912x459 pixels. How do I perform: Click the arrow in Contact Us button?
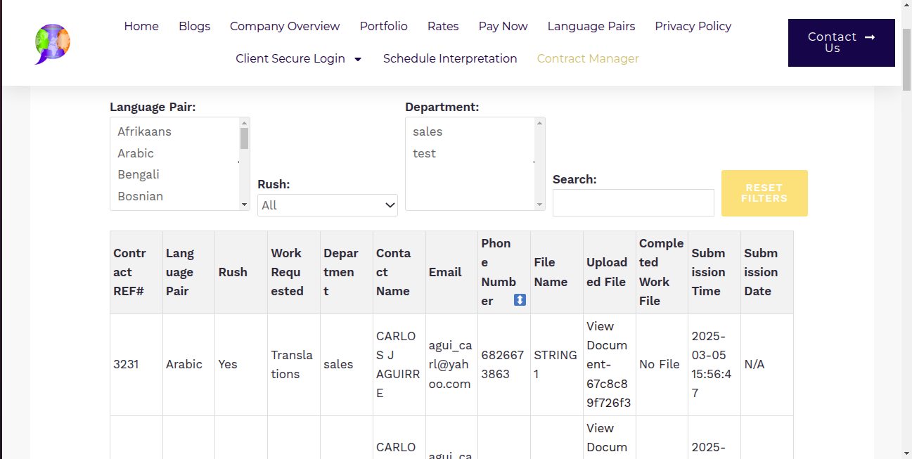point(870,37)
